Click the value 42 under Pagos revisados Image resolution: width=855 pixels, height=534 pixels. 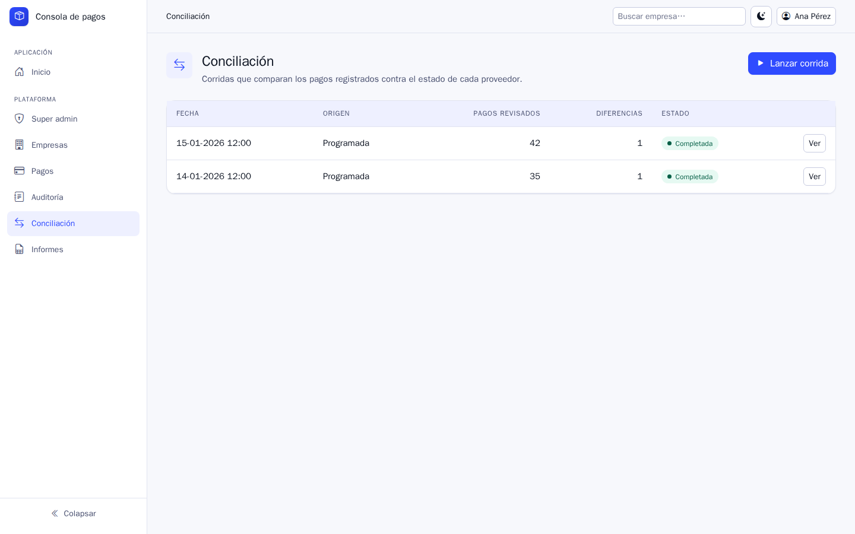pos(535,143)
